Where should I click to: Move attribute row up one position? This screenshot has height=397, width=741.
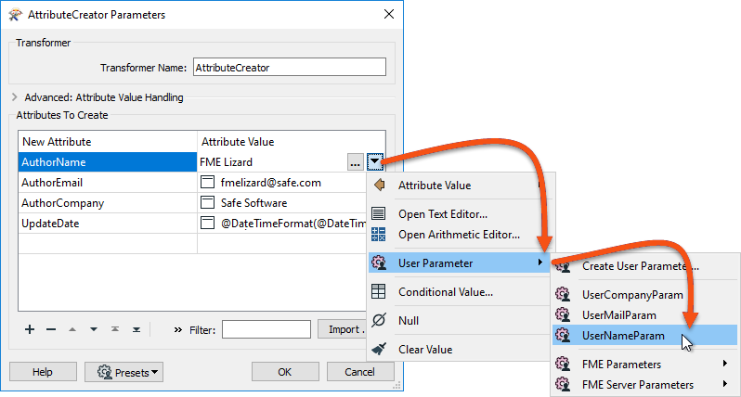[72, 329]
